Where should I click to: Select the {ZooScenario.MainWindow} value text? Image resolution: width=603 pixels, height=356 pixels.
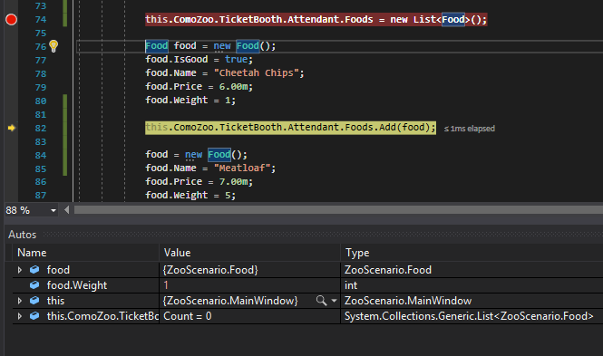coord(230,301)
